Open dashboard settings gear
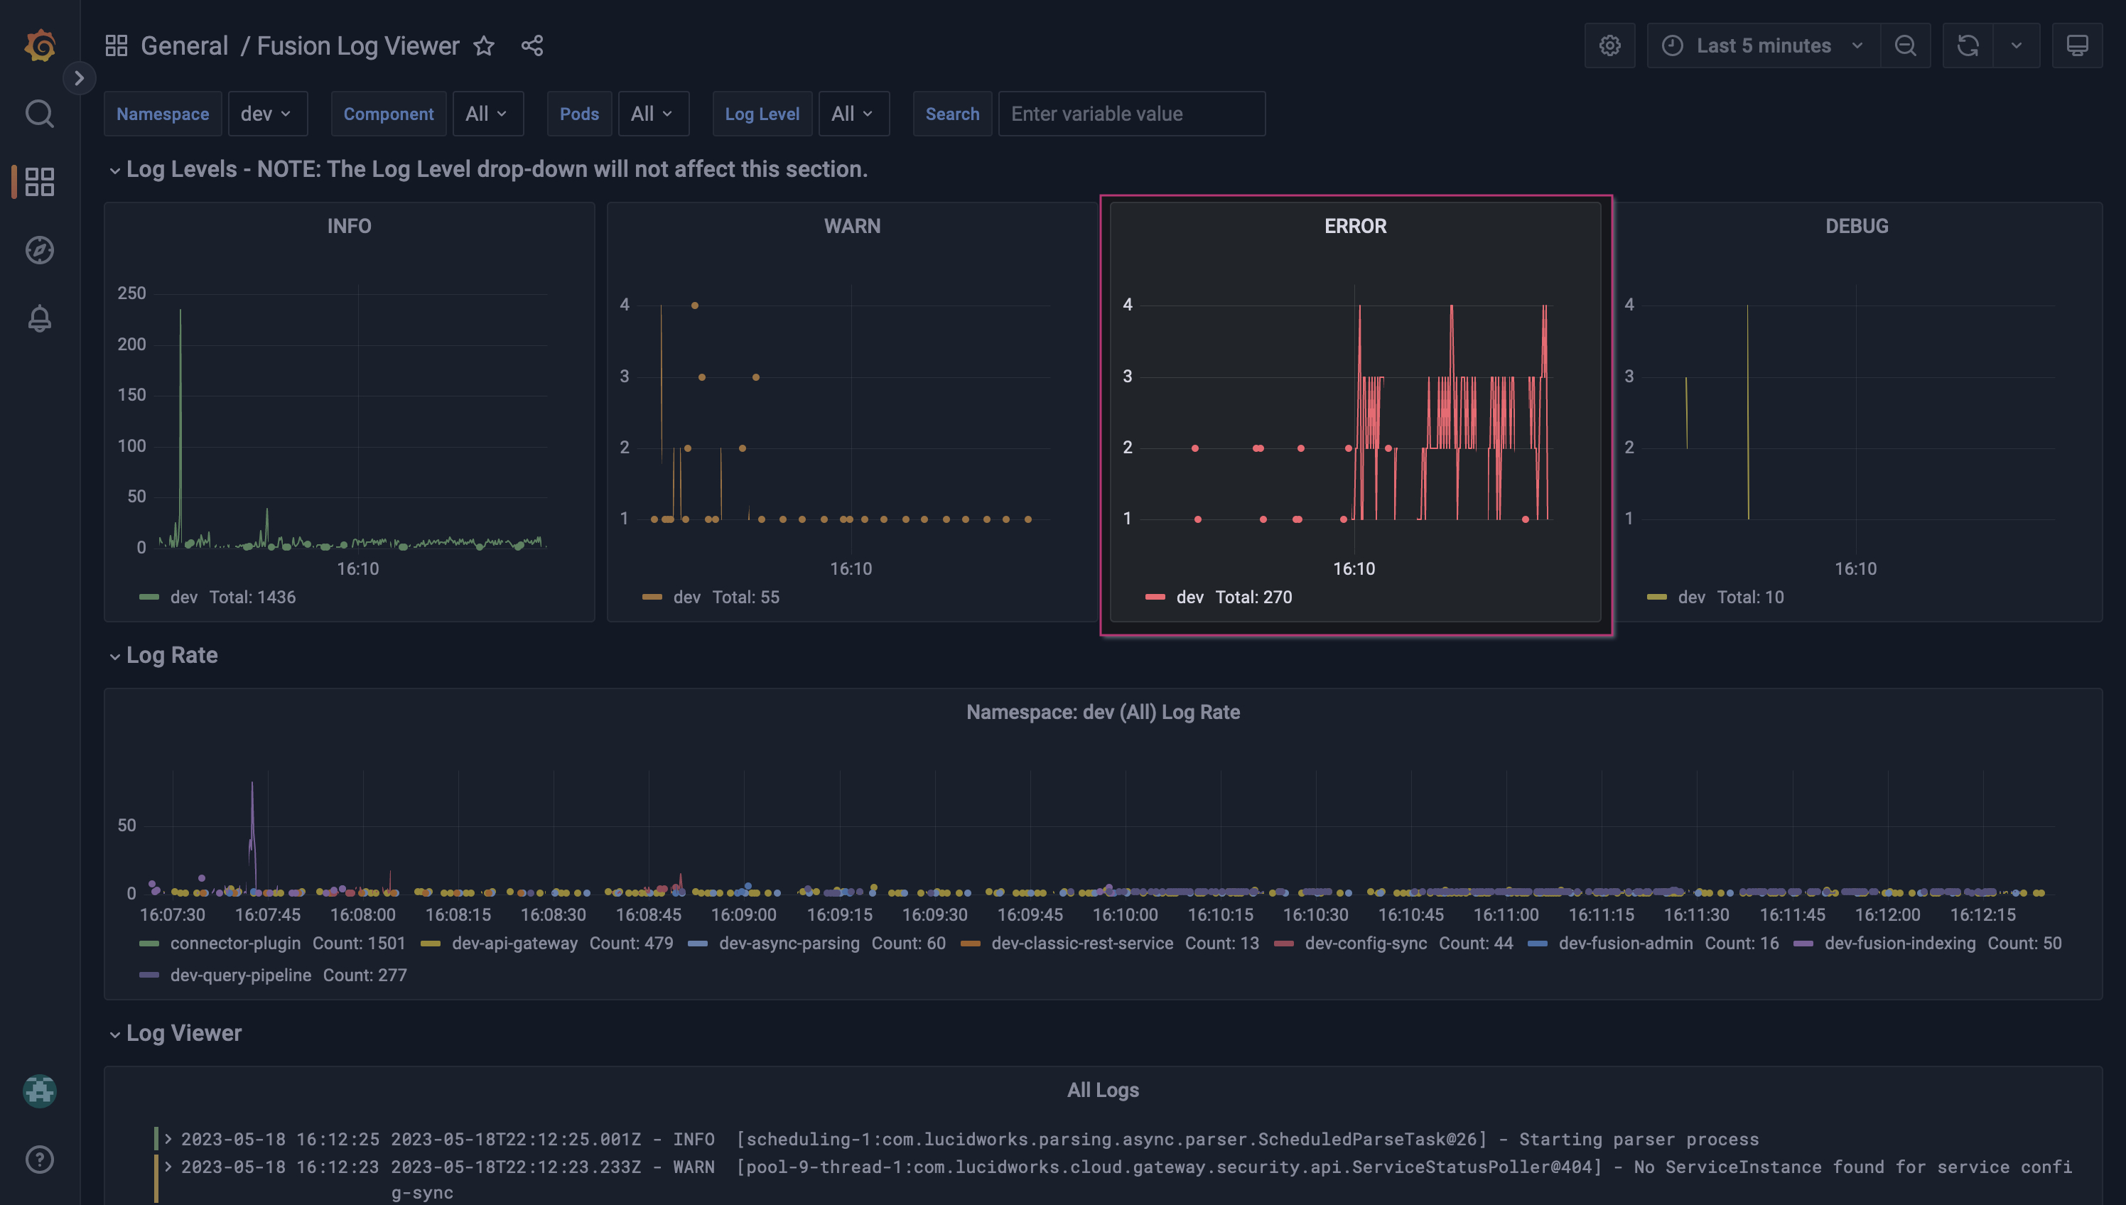Image resolution: width=2126 pixels, height=1205 pixels. [x=1609, y=45]
